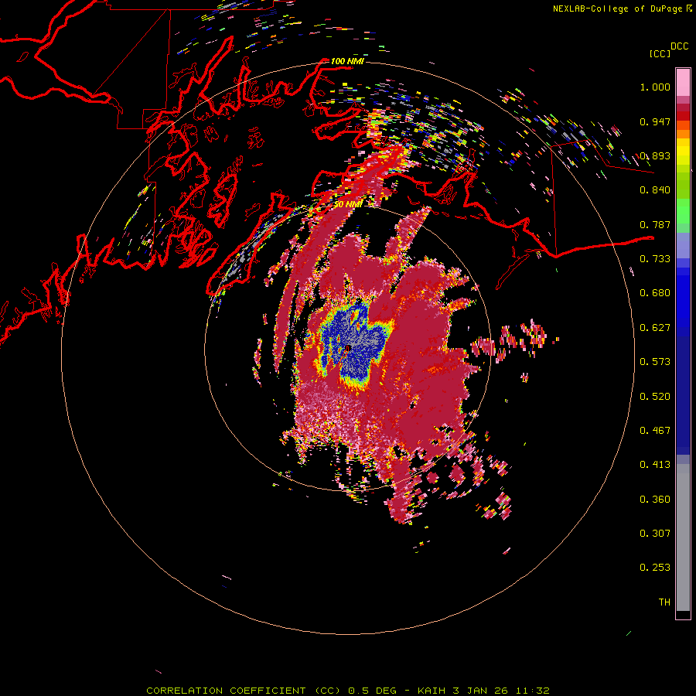Viewport: 696px width, 696px height.
Task: Select the 0.893 legend value
Action: (655, 155)
